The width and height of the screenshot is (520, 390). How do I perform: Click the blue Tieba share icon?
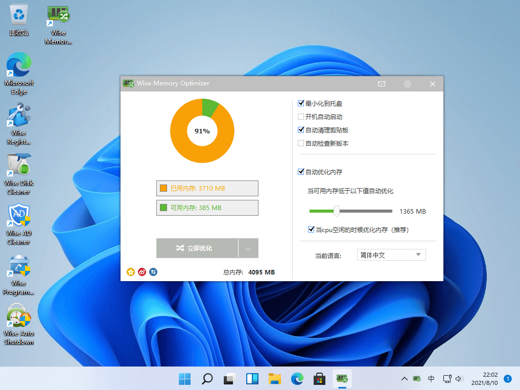[153, 272]
